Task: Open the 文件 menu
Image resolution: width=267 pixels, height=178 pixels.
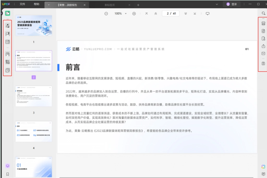Action: click(22, 4)
